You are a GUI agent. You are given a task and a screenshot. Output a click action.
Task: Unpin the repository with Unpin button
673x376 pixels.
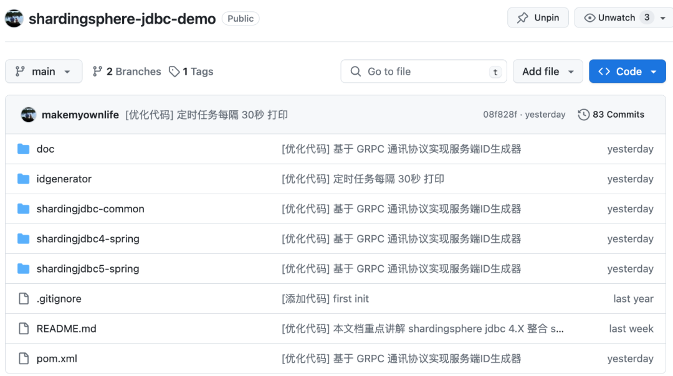point(538,18)
